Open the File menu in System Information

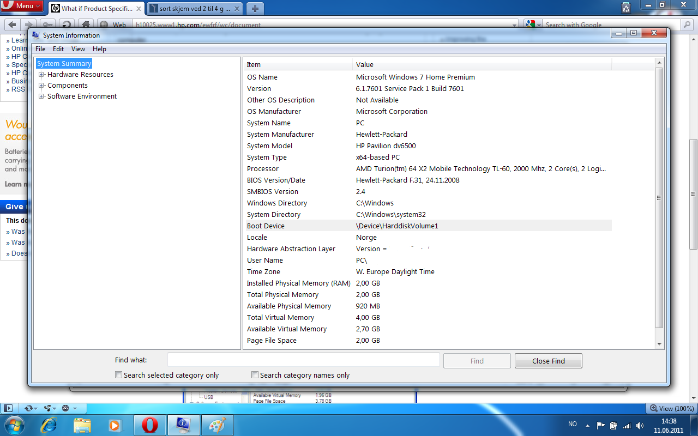pyautogui.click(x=40, y=49)
